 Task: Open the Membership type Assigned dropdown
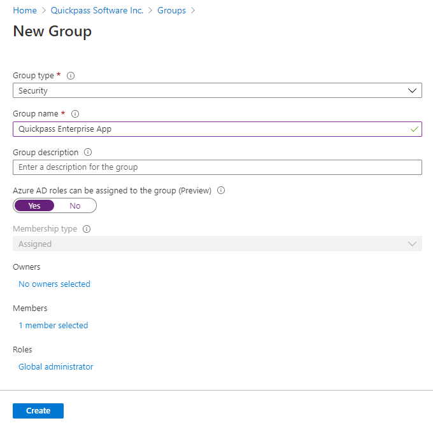click(217, 244)
